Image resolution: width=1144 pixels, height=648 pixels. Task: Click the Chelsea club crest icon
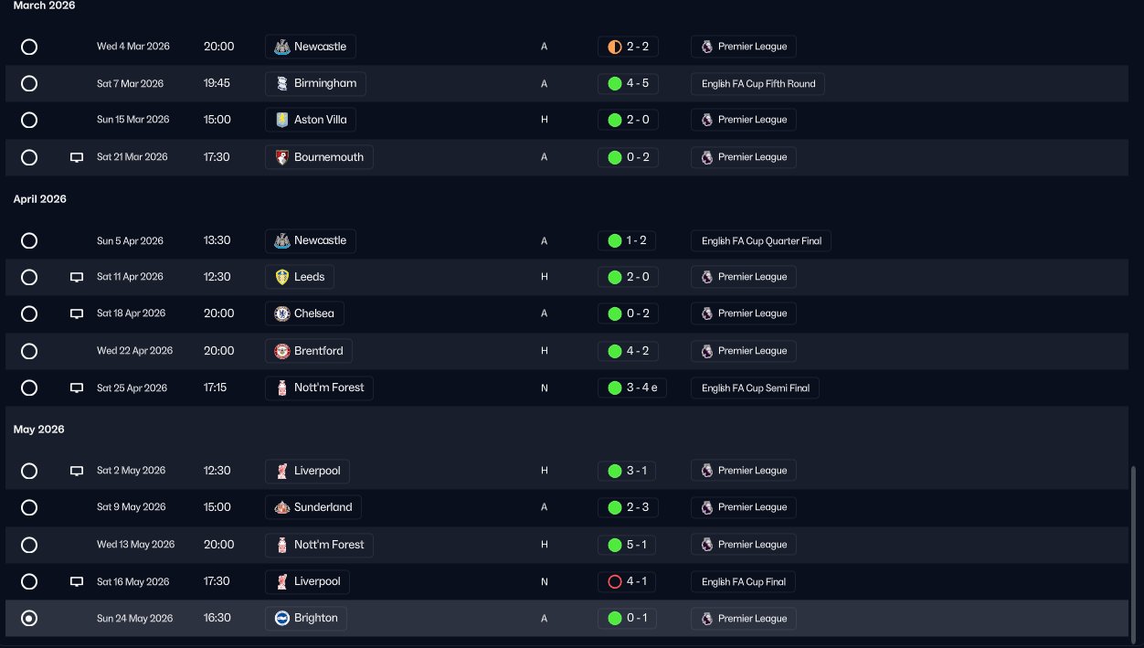282,313
